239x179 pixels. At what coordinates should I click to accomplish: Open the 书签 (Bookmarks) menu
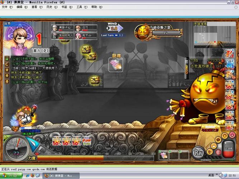point(64,7)
